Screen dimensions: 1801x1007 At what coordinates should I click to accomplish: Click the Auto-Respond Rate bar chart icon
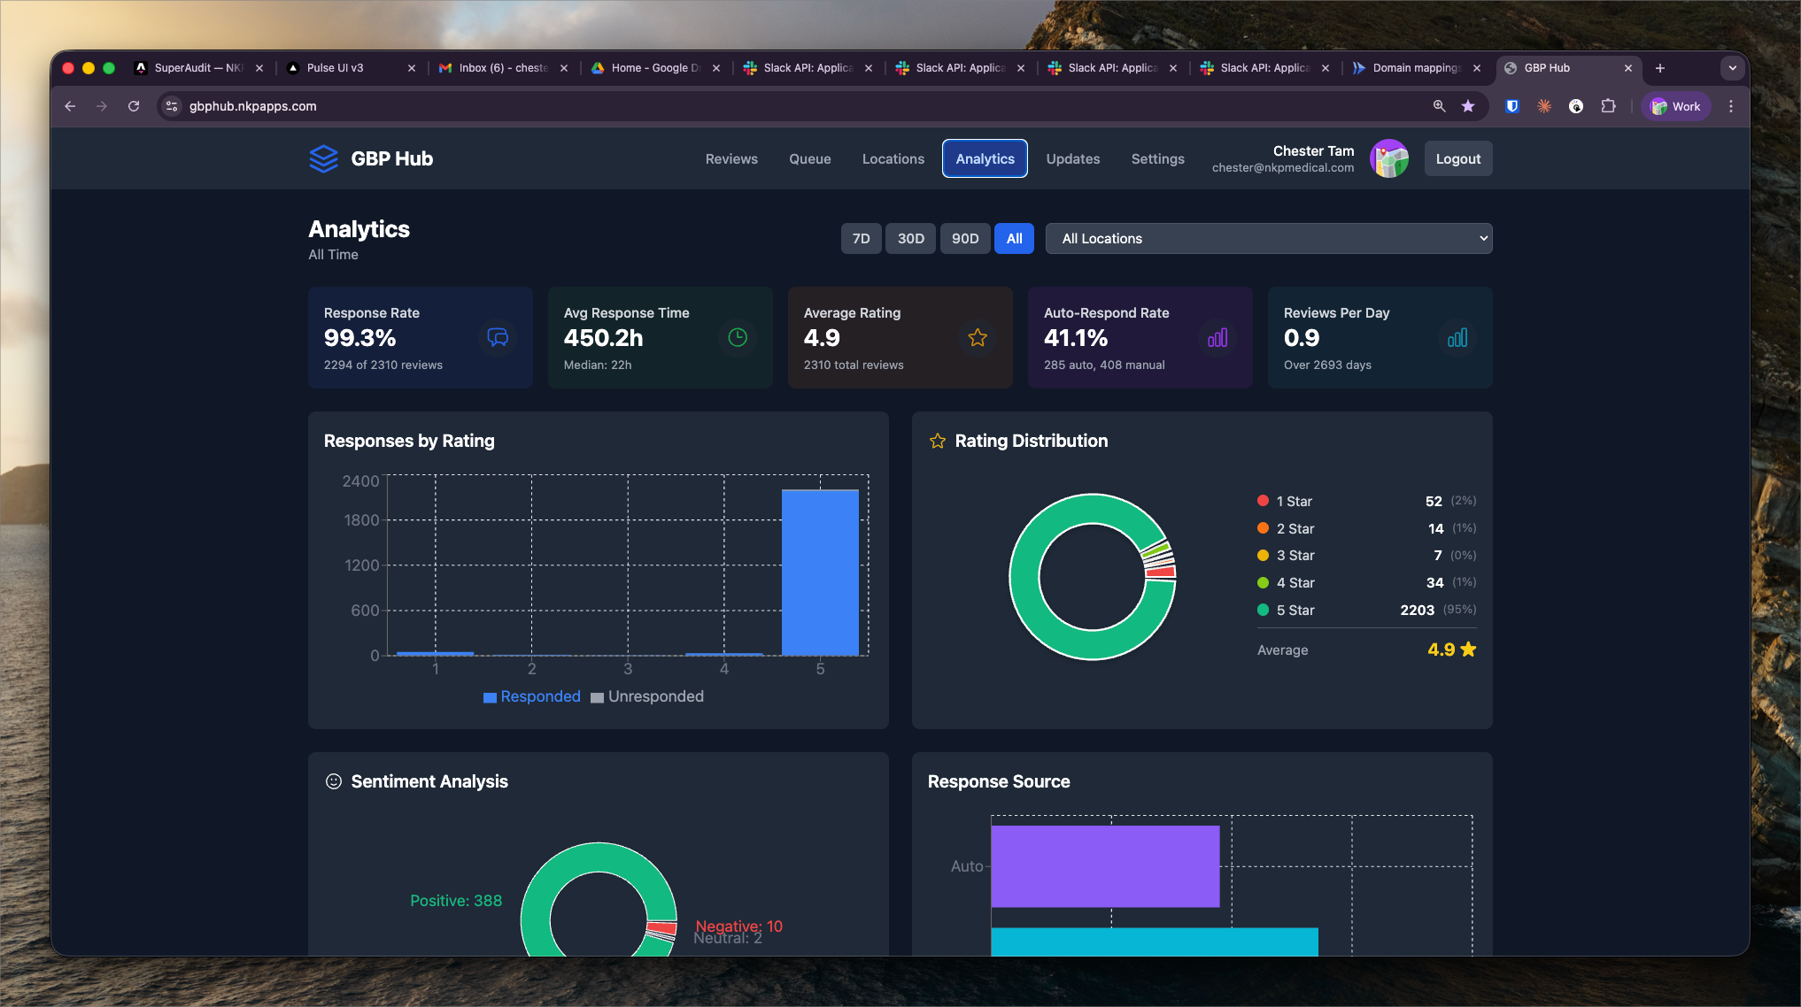pos(1217,337)
